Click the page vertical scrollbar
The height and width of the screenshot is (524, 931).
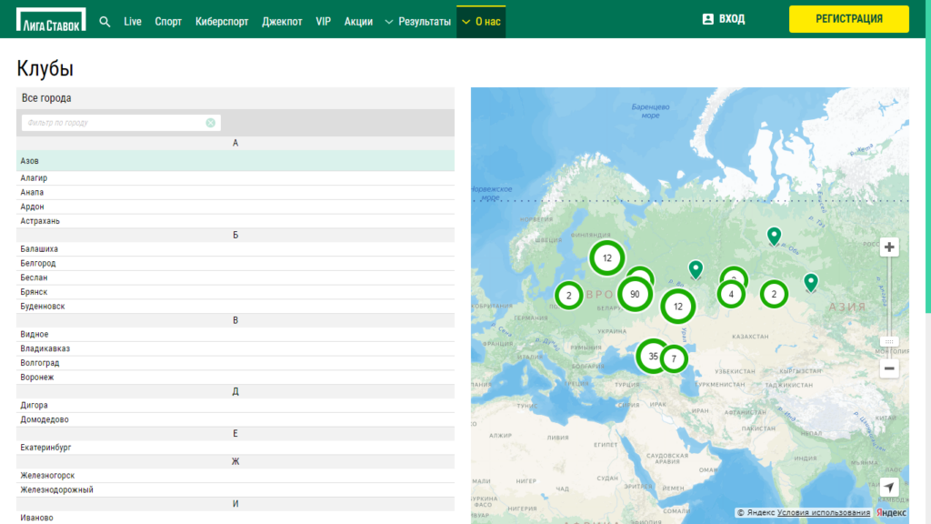point(927,157)
